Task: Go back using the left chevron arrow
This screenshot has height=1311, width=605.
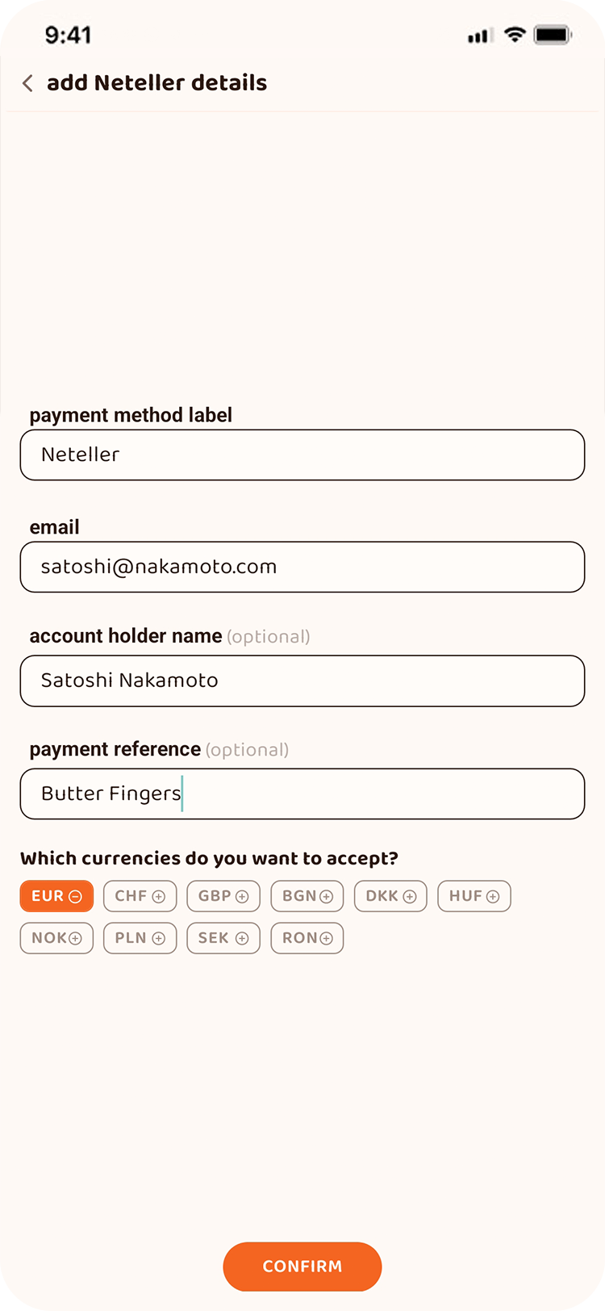Action: 27,83
